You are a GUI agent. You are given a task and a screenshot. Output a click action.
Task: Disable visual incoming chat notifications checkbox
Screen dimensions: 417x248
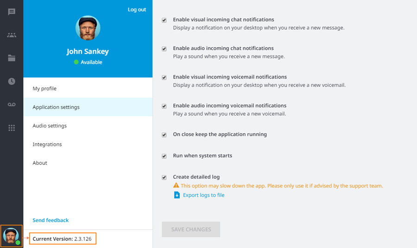(x=164, y=20)
